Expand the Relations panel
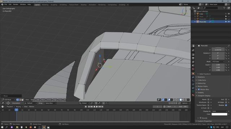The width and height of the screenshot is (231, 129). 201,77
